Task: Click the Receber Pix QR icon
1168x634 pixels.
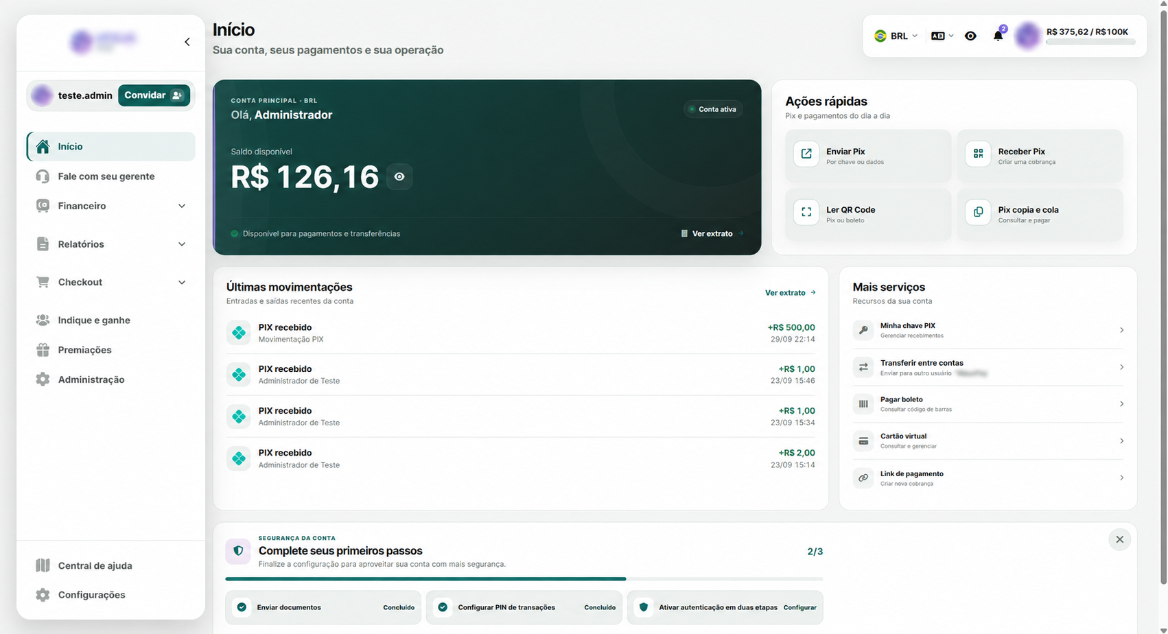Action: coord(978,154)
